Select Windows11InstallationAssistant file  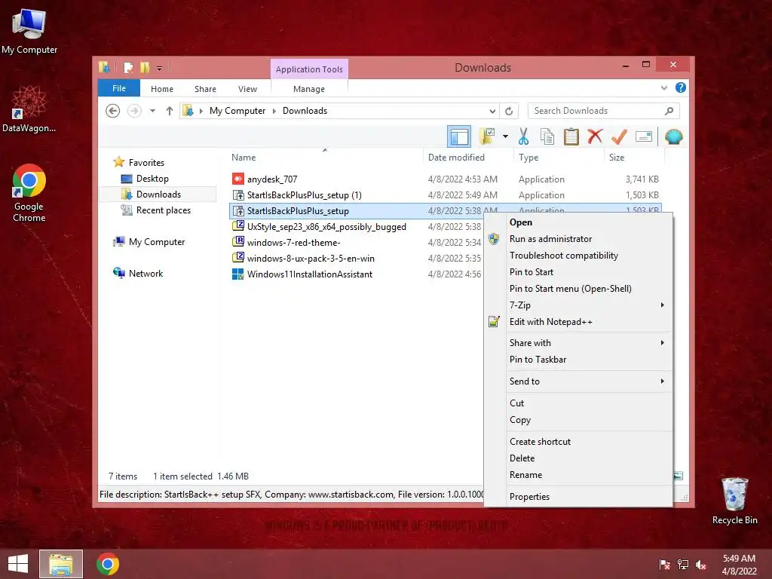pos(310,274)
